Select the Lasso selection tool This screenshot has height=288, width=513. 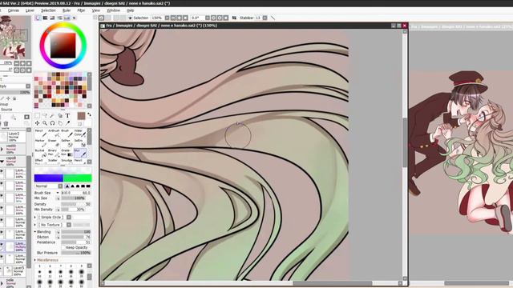point(45,115)
